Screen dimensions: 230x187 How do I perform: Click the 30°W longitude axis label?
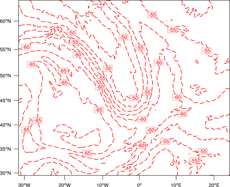(24, 185)
